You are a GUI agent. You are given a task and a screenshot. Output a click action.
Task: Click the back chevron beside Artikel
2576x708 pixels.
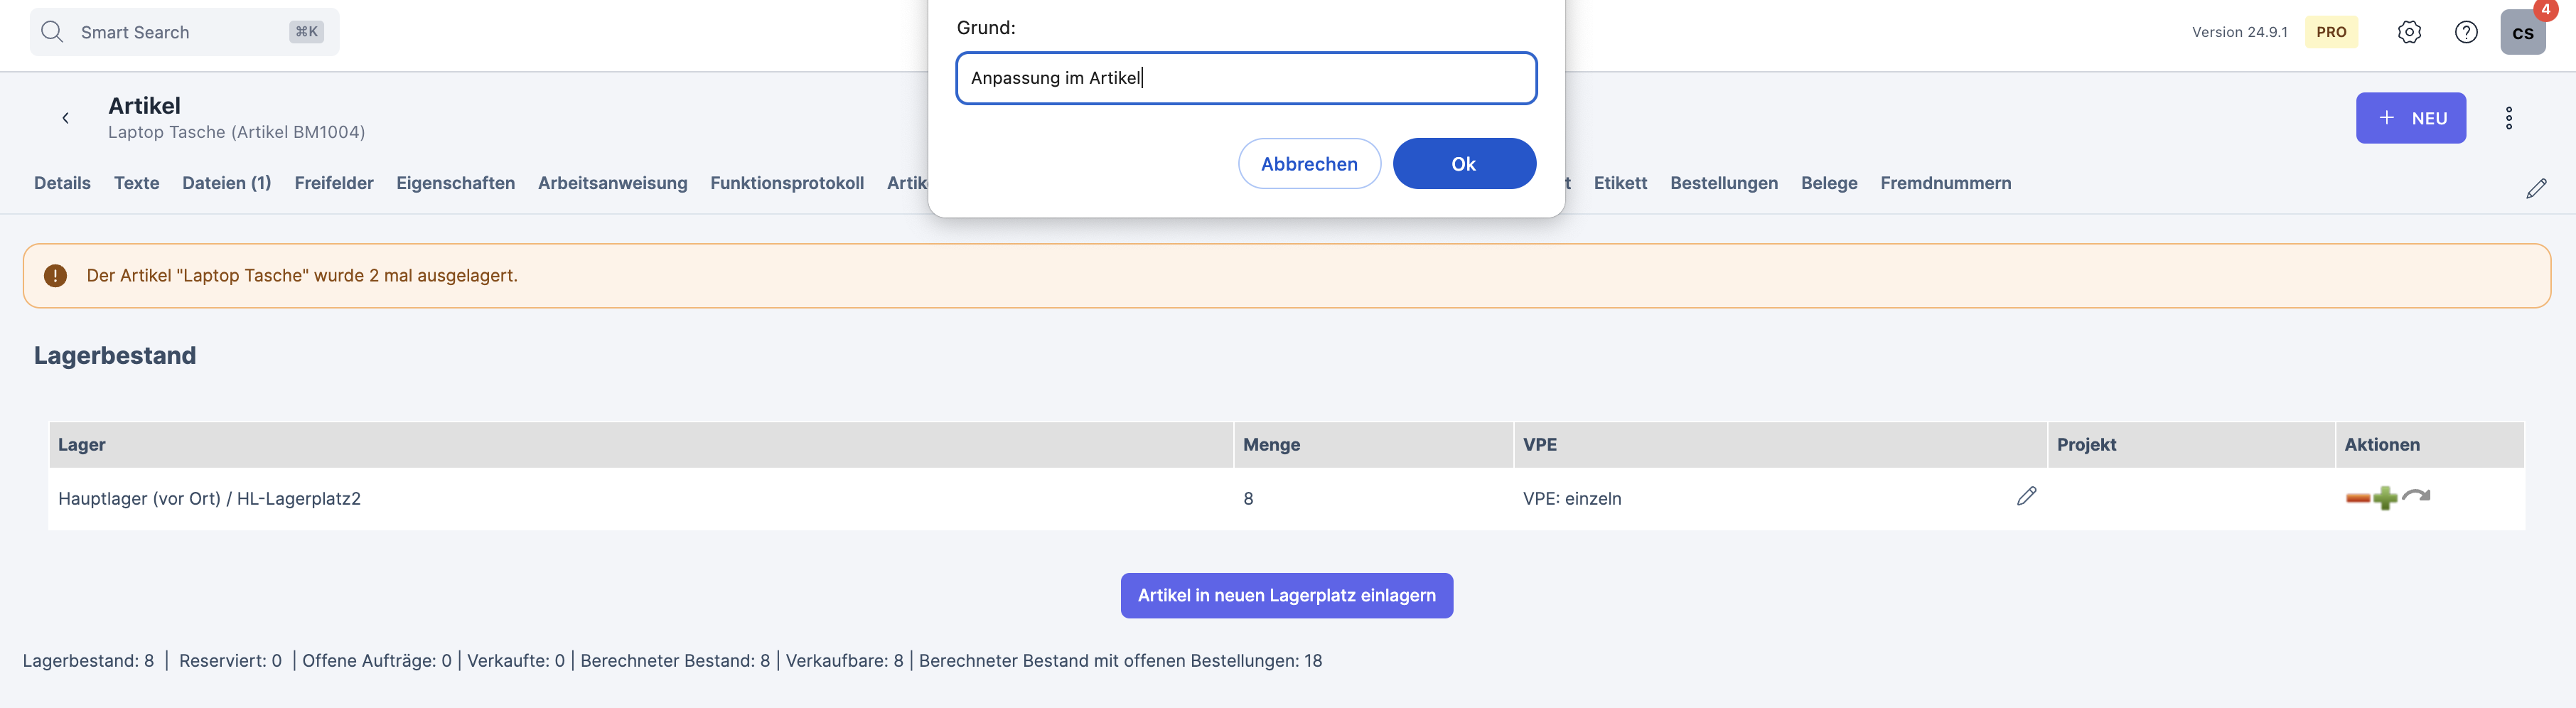point(66,118)
